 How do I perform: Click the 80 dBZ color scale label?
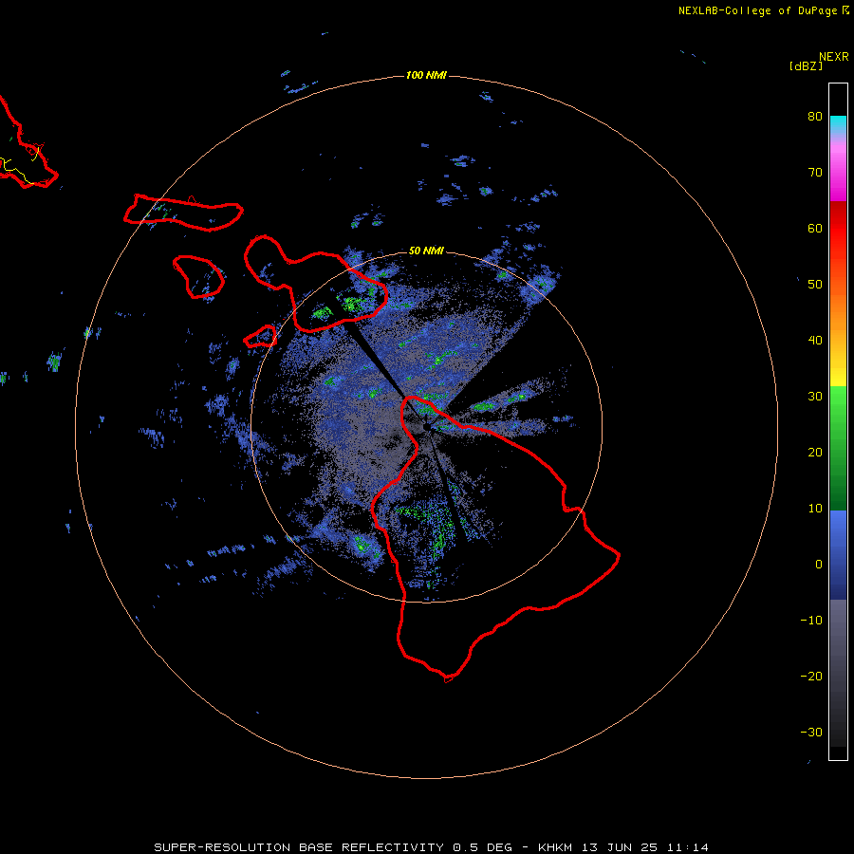[815, 117]
